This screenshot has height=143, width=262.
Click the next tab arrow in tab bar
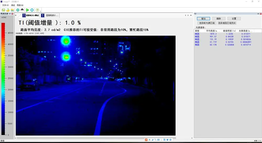[188, 15]
